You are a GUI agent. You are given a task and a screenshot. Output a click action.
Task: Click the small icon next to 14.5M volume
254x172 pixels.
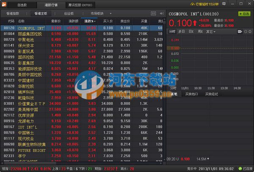(208, 159)
